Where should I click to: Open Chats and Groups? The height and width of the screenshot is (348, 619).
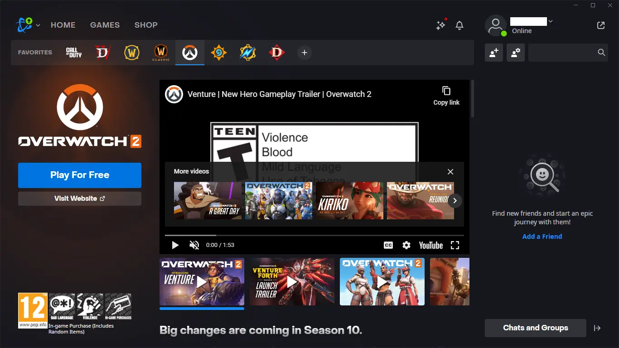(536, 328)
